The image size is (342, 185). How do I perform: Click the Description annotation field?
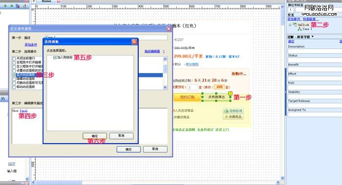tap(315, 51)
